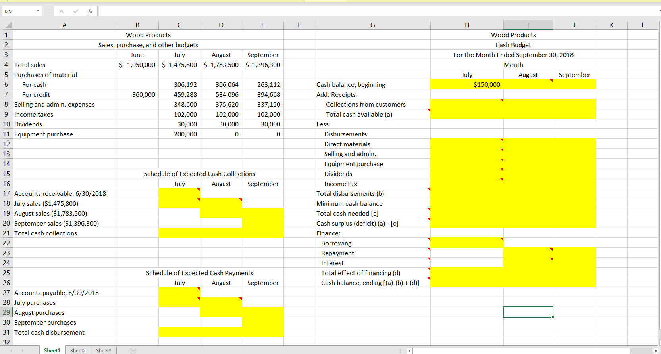Click 'Schedule of Expected Cash Collections' heading
Image resolution: width=661 pixels, height=354 pixels.
200,174
